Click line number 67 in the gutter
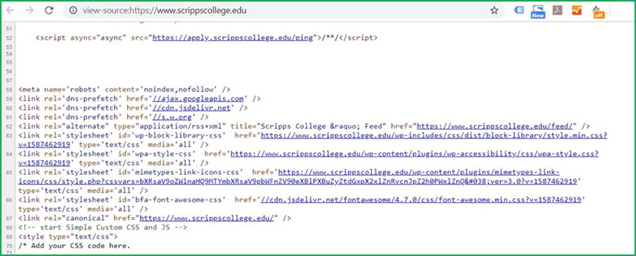 (9, 219)
